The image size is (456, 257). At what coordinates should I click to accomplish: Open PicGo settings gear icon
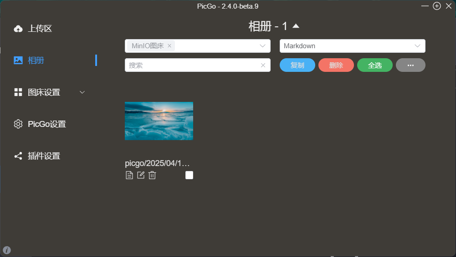pos(18,124)
